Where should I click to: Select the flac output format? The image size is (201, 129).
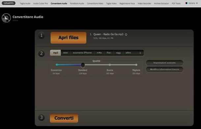109,53
